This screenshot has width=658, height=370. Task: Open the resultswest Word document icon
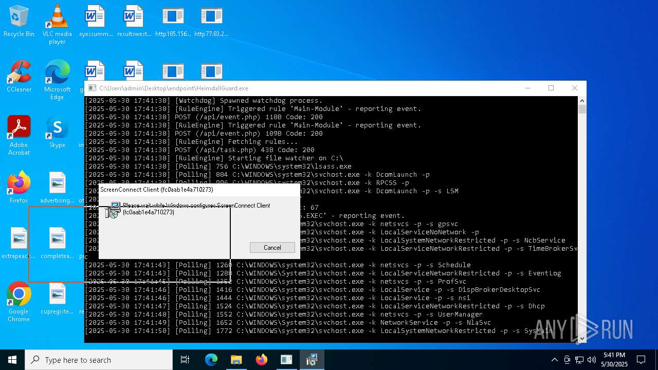pyautogui.click(x=134, y=21)
